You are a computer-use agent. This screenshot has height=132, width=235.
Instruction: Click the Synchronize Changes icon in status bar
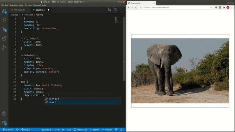tap(17, 129)
